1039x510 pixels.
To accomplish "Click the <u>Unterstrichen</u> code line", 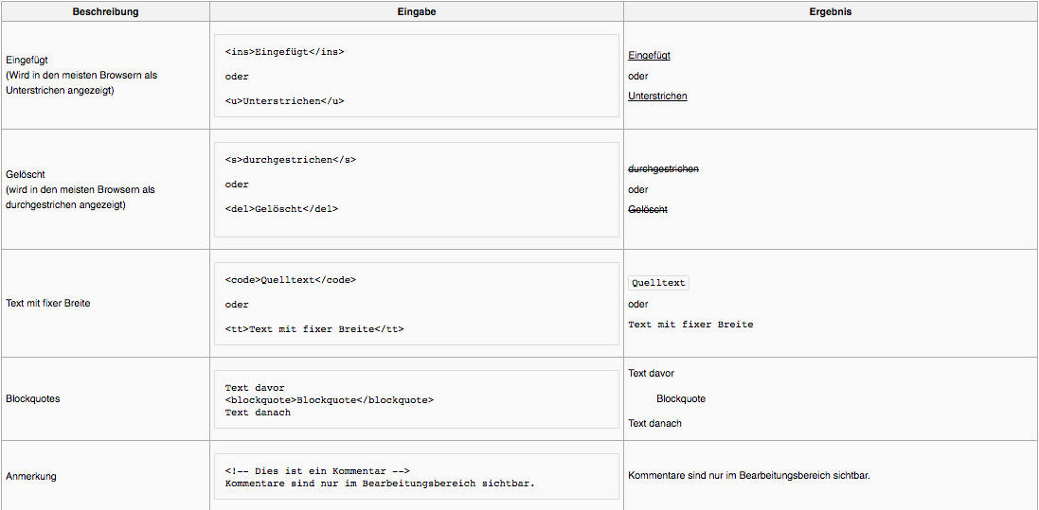I will [x=284, y=101].
